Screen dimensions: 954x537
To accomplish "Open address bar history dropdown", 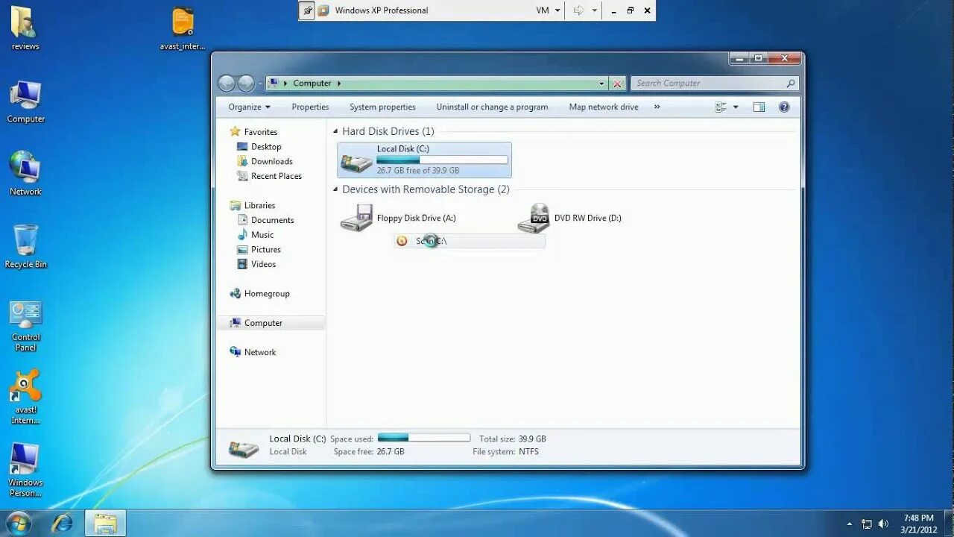I will tap(601, 84).
